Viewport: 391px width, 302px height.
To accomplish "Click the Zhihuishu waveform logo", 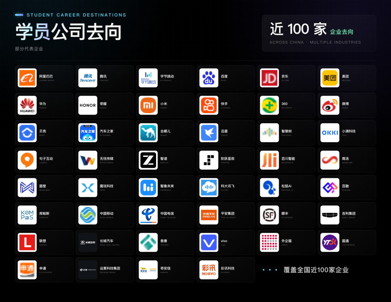I will (270, 133).
